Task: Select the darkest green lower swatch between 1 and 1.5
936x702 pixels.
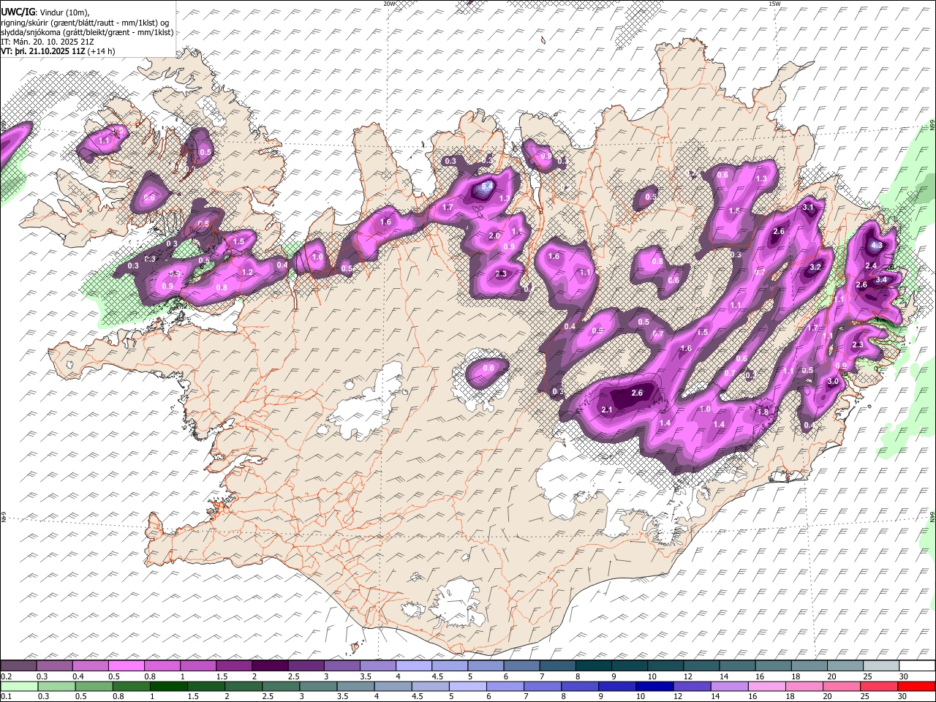Action: pos(170,686)
